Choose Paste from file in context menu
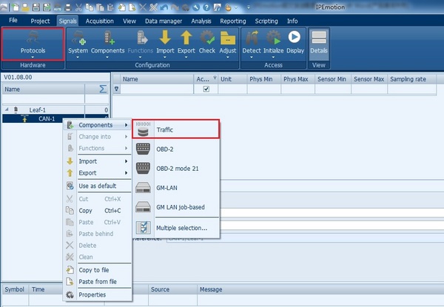 point(98,282)
